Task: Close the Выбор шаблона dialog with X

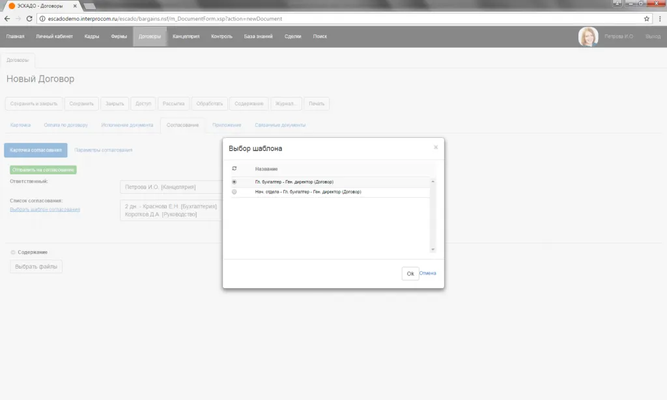Action: pyautogui.click(x=436, y=148)
